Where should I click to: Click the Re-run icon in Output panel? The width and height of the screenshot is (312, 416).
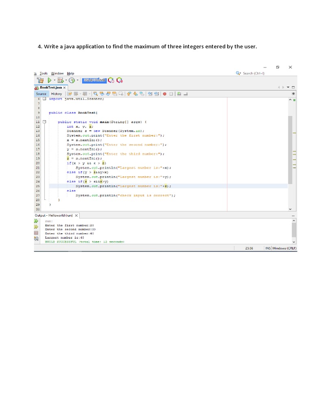point(36,221)
